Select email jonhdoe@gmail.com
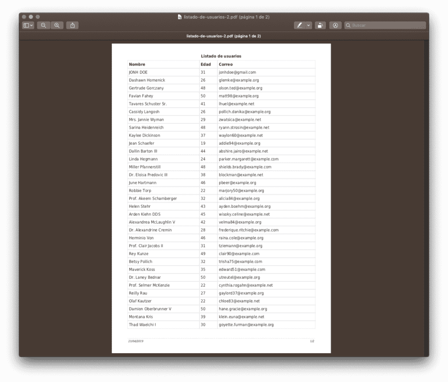Viewport: 448px width, 382px height. [238, 72]
